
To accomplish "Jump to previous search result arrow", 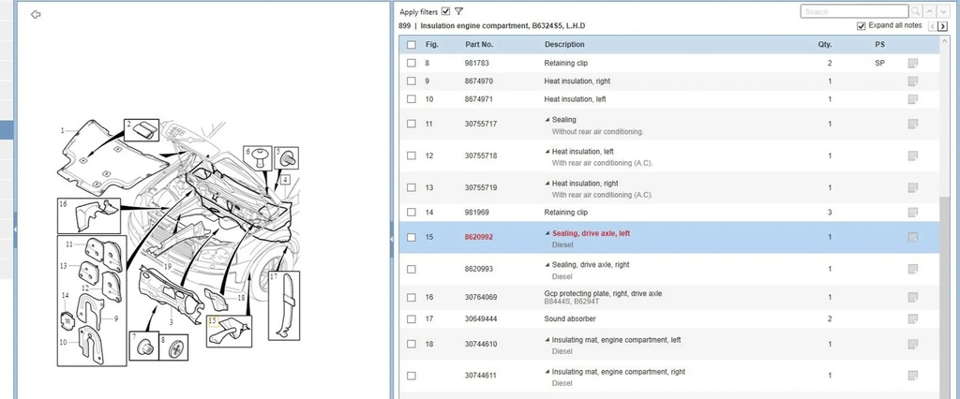I will (x=930, y=11).
